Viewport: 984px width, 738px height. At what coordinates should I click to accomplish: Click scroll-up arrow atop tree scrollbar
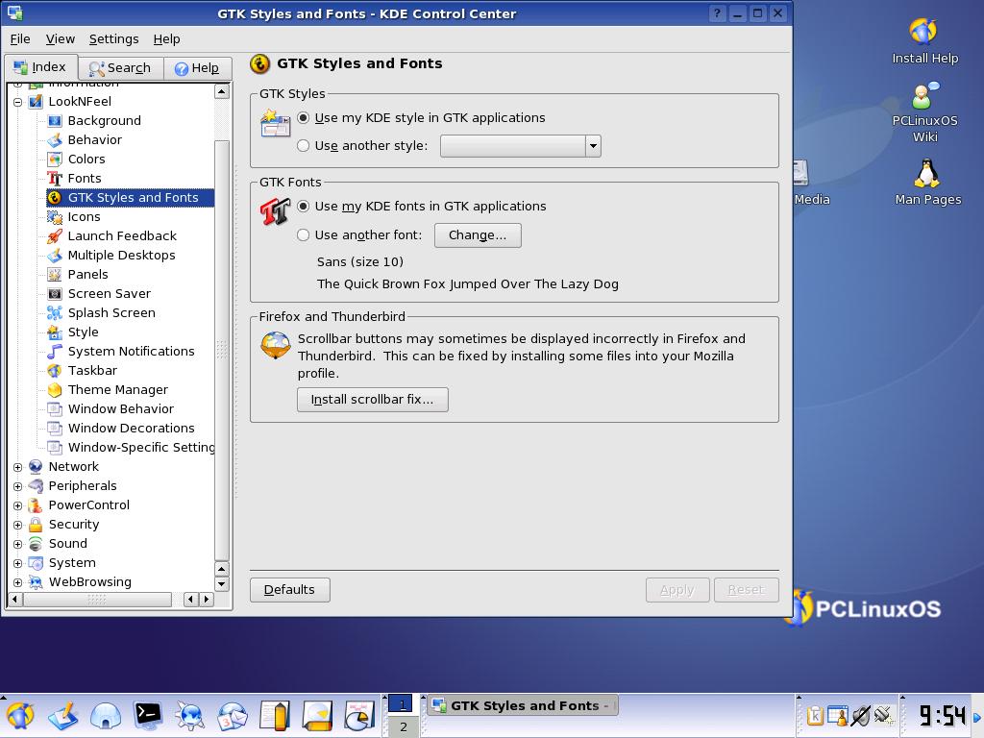click(222, 91)
